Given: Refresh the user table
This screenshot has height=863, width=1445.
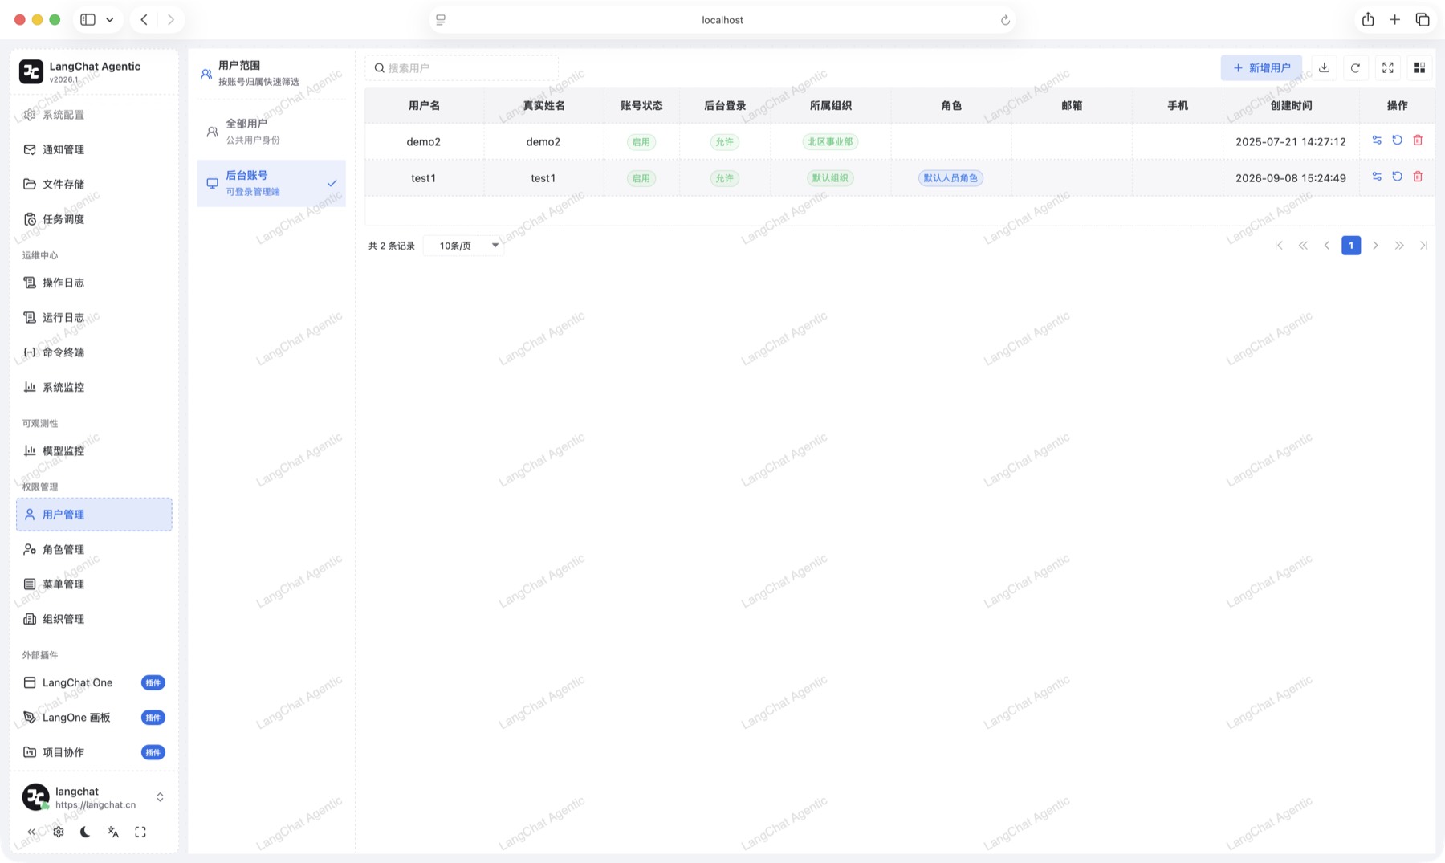Looking at the screenshot, I should 1355,67.
